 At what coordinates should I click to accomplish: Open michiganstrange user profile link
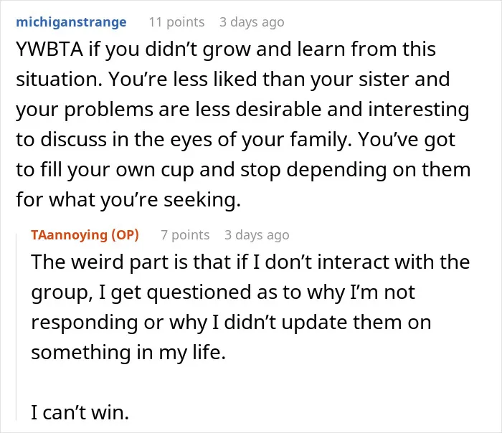(71, 22)
